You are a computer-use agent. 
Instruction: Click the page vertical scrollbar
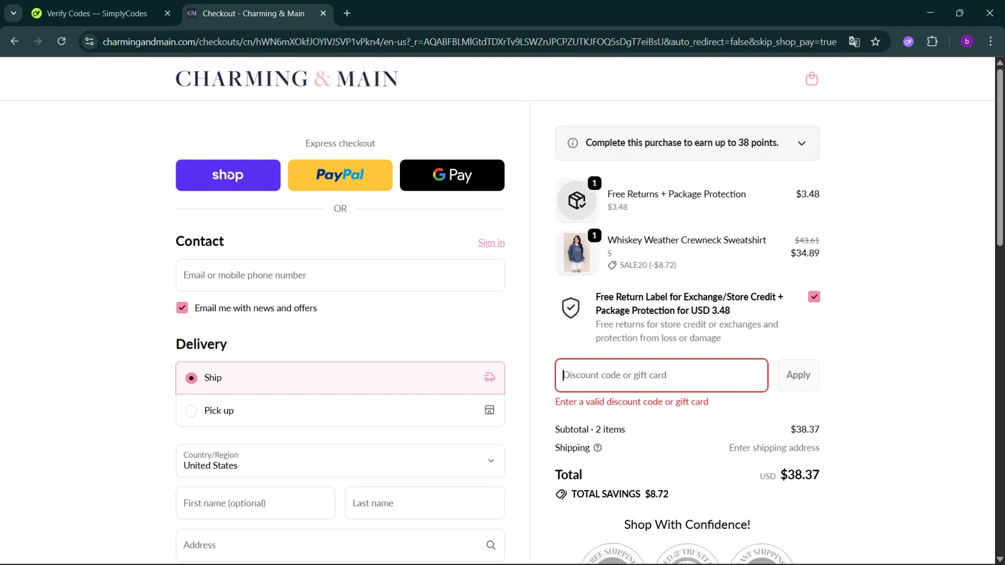point(1000,158)
